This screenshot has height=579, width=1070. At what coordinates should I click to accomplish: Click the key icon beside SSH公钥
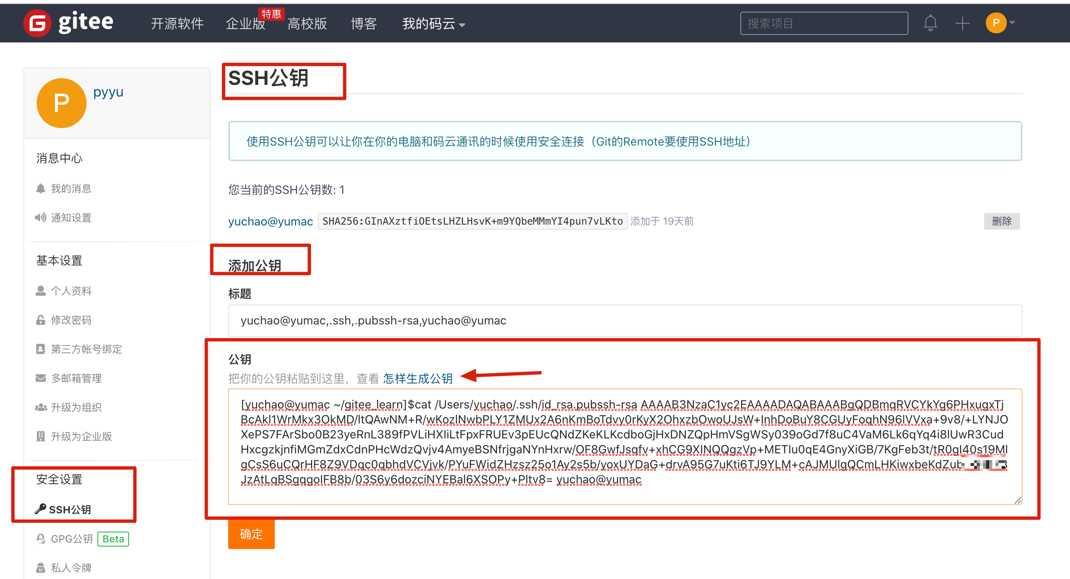pyautogui.click(x=40, y=509)
